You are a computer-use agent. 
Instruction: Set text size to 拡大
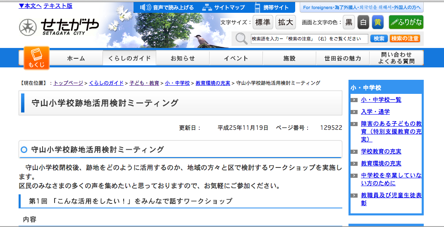(x=285, y=22)
